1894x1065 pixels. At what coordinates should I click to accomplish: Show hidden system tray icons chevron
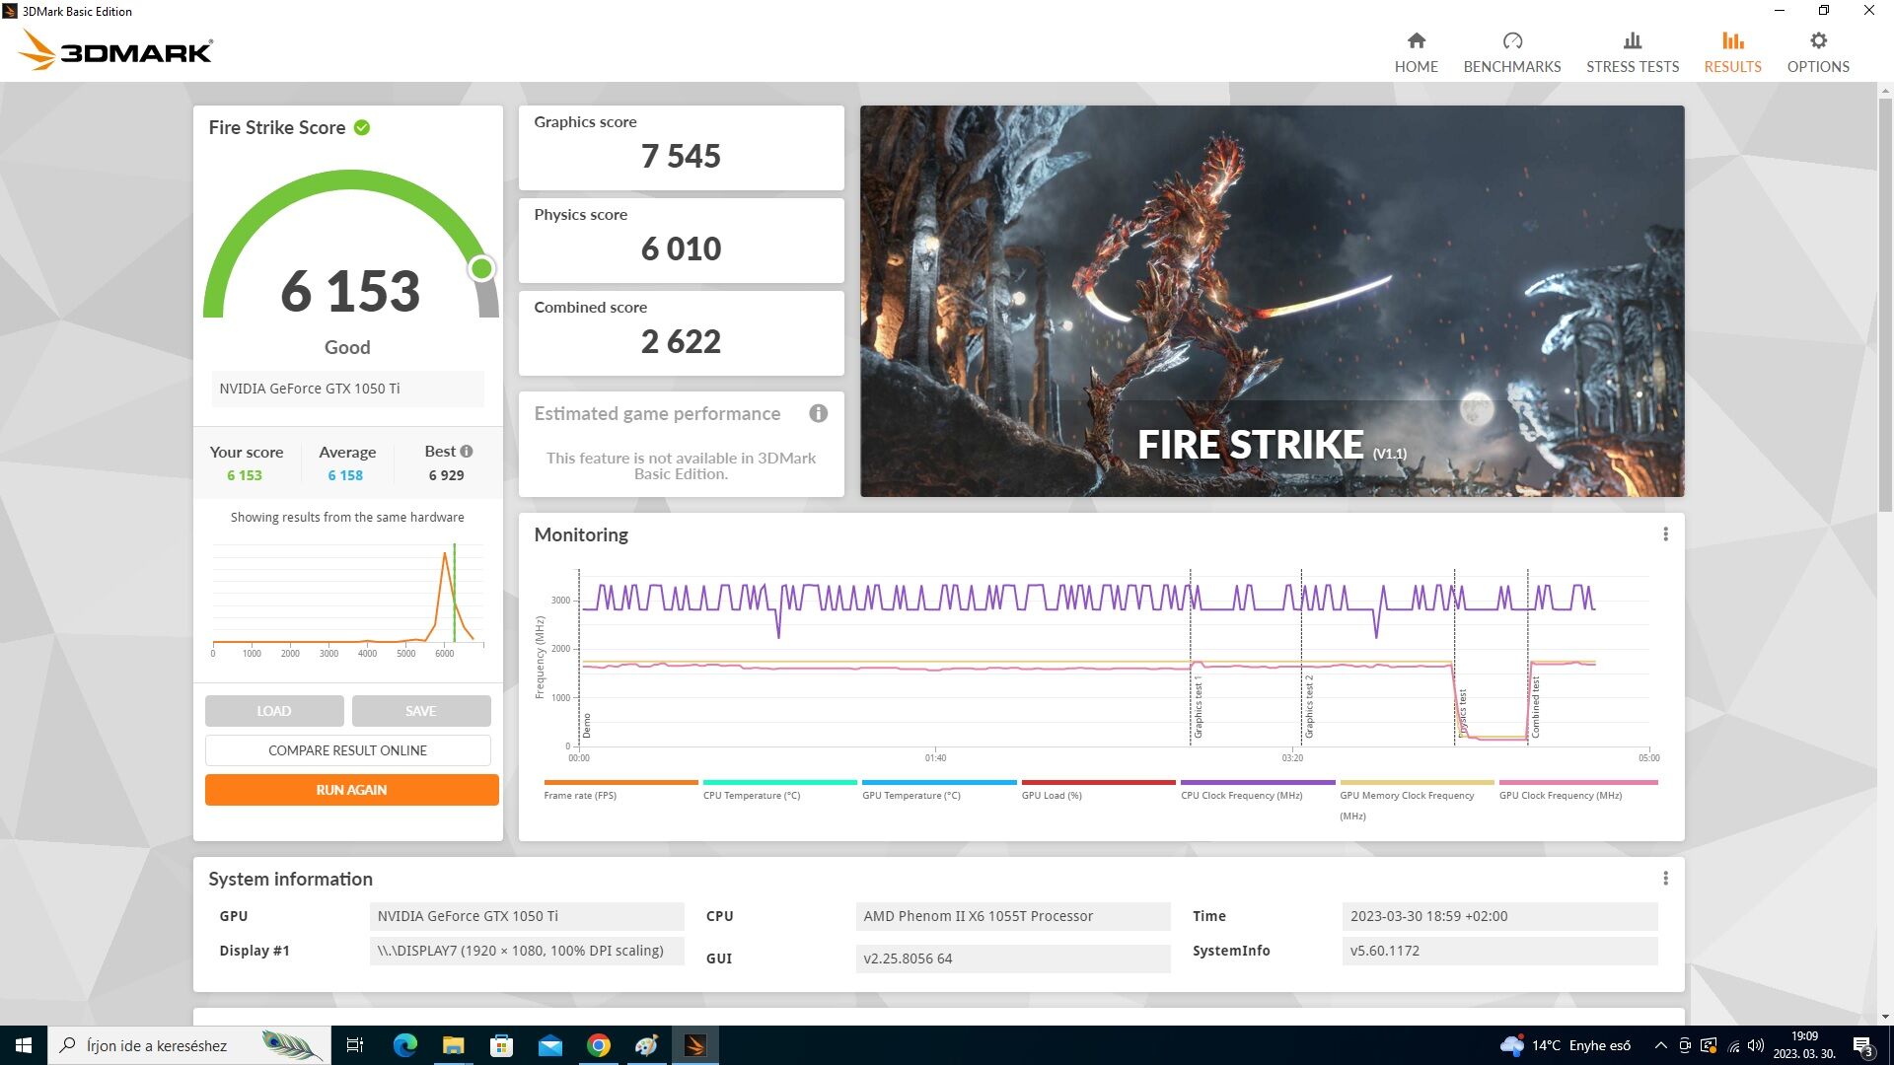pos(1660,1045)
